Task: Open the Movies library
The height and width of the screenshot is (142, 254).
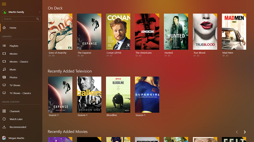Action: [x=13, y=54]
